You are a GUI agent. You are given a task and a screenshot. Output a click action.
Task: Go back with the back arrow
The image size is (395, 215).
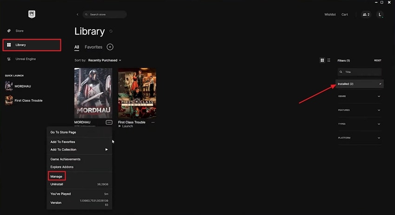(x=77, y=14)
